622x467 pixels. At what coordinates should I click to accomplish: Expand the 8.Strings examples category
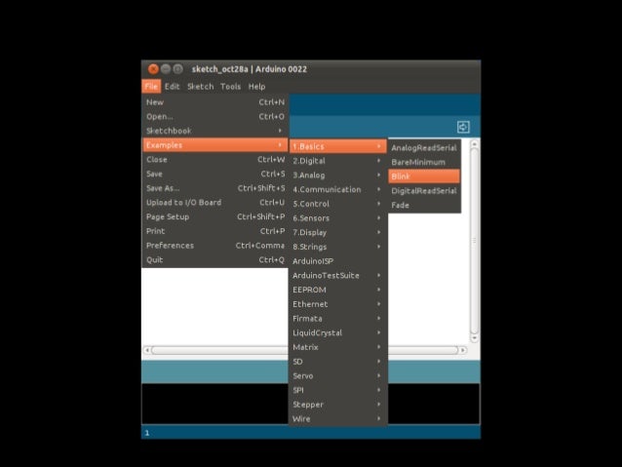point(337,247)
